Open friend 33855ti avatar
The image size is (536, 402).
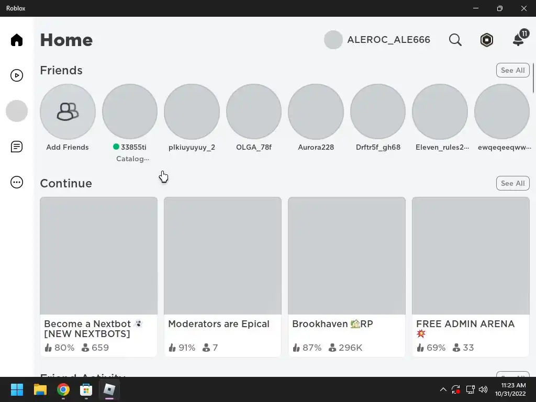tap(130, 111)
